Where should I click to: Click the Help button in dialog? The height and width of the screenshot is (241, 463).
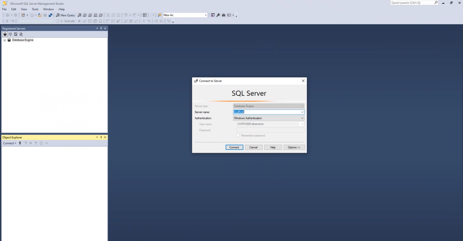[x=273, y=147]
